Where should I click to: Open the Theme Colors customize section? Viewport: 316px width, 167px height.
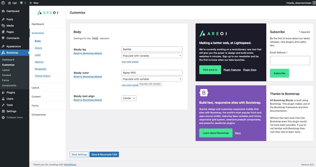tap(42, 76)
